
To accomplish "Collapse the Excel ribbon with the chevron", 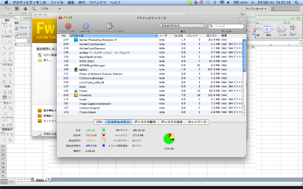I will pyautogui.click(x=292, y=18).
